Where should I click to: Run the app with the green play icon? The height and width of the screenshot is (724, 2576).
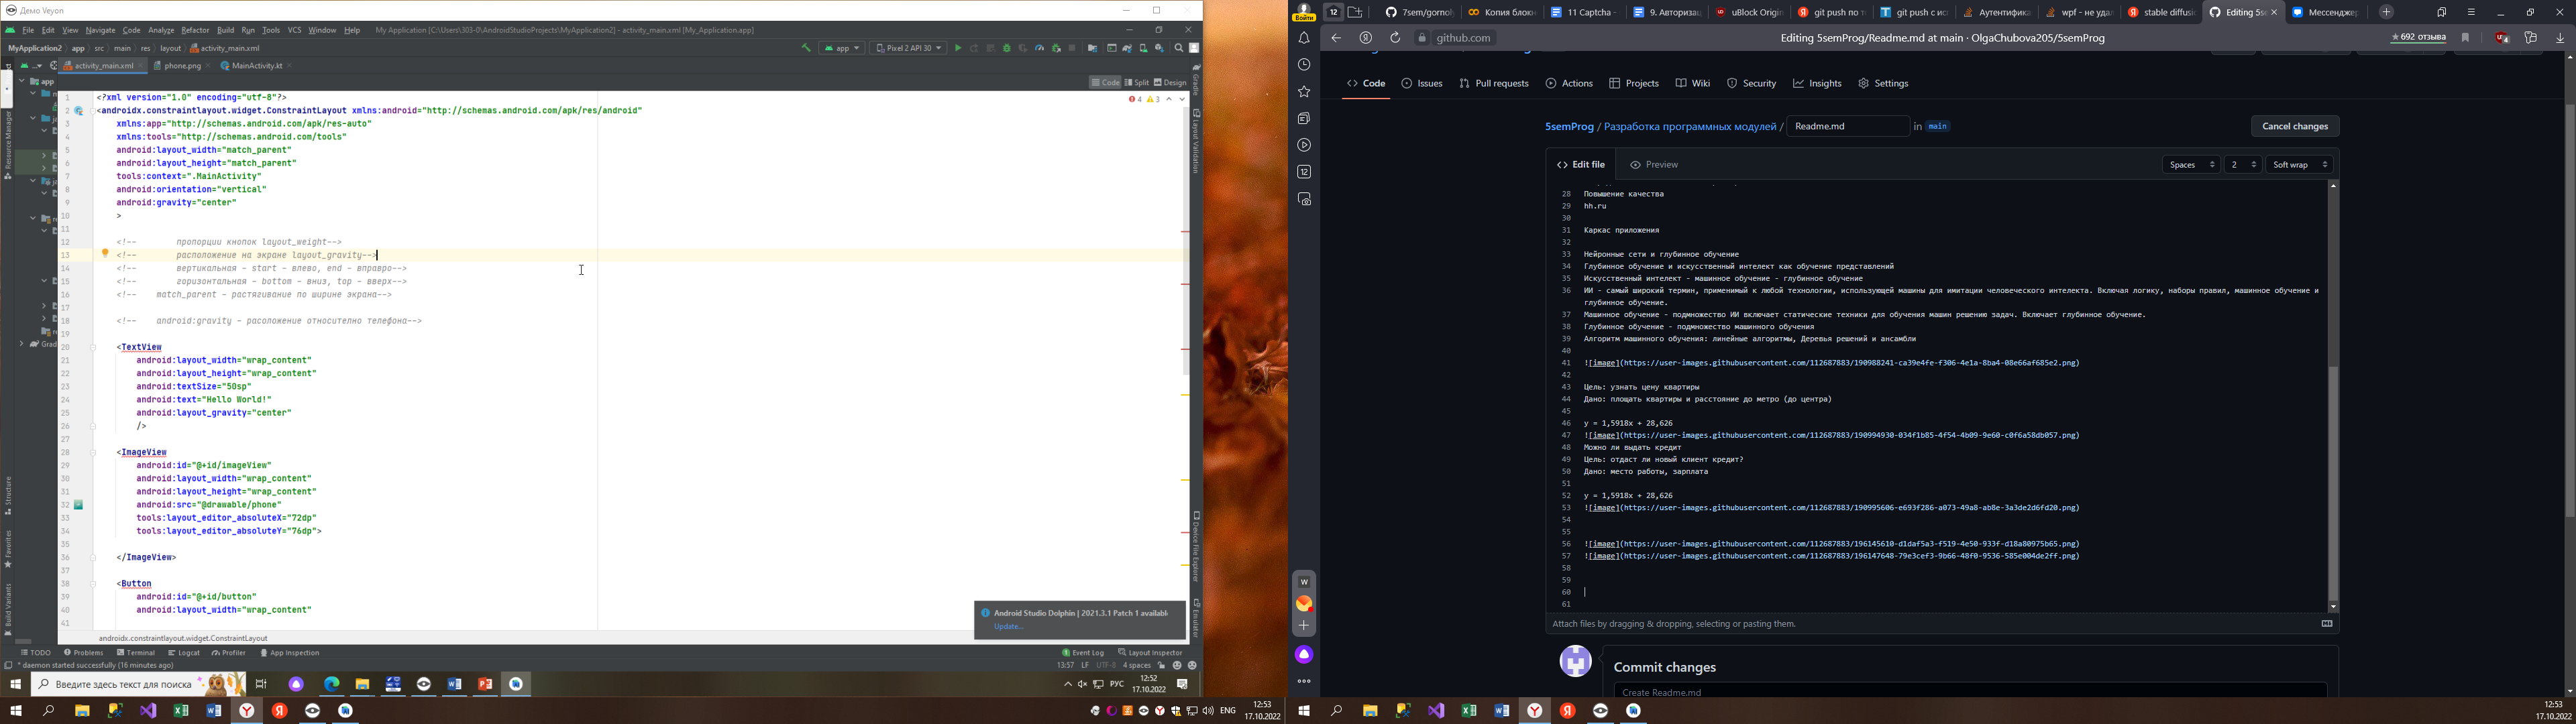(958, 48)
